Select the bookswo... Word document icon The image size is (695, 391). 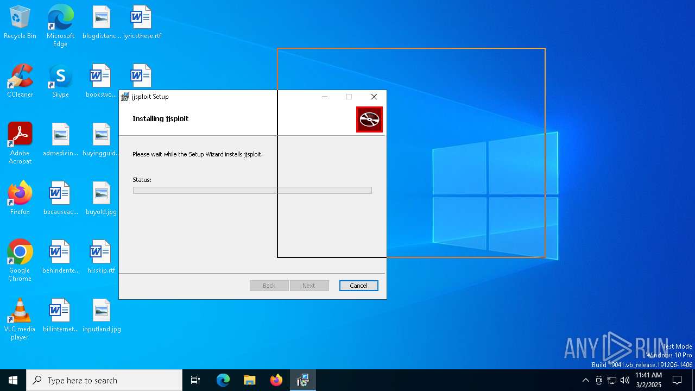101,81
